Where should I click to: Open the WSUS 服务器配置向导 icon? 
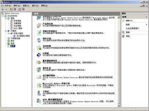(x=39, y=101)
